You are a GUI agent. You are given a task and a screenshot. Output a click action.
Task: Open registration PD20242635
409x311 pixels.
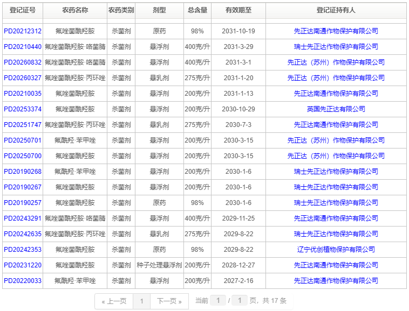tap(23, 234)
